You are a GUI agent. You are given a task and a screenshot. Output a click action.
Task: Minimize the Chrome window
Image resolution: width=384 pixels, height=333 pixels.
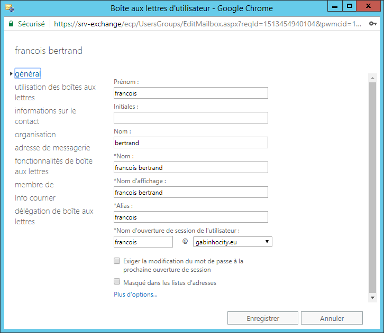[335, 6]
